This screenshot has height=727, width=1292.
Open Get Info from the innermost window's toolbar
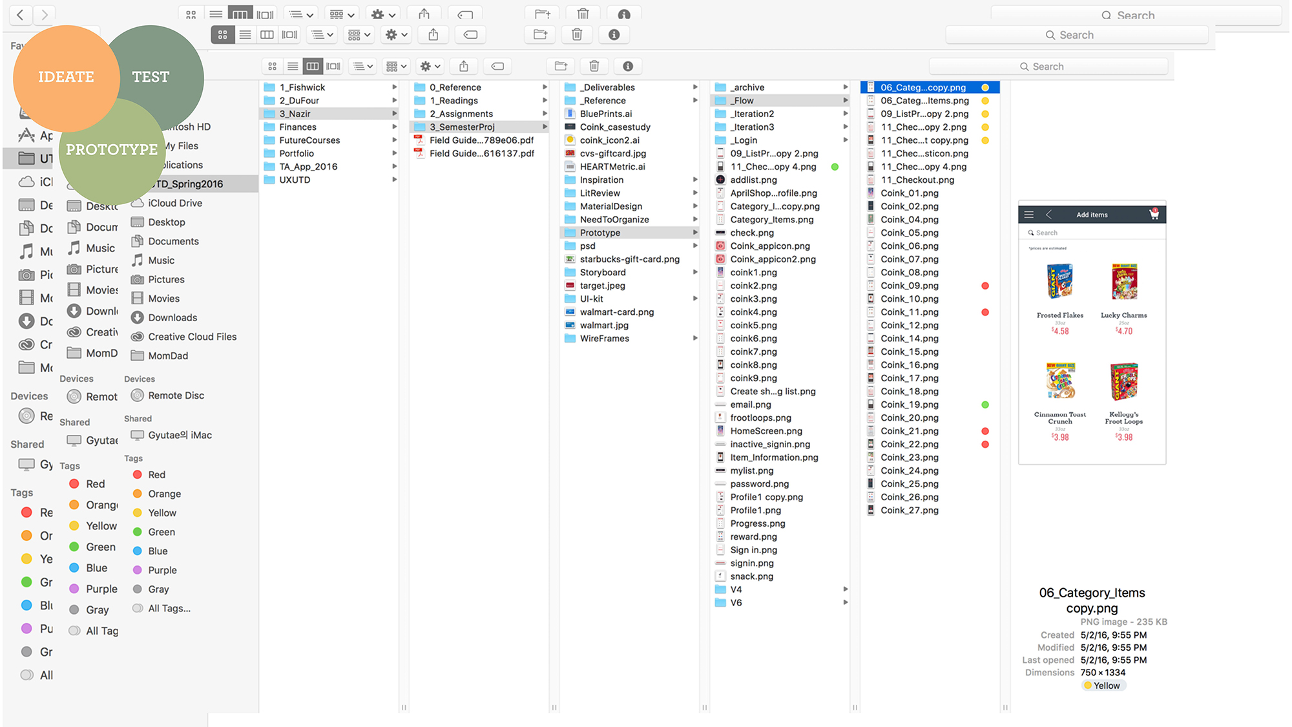[628, 66]
